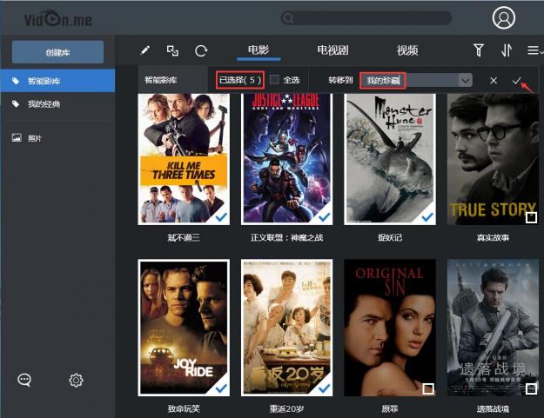Switch to the 电影 tab
Screen dimensions: 544x418
259,50
